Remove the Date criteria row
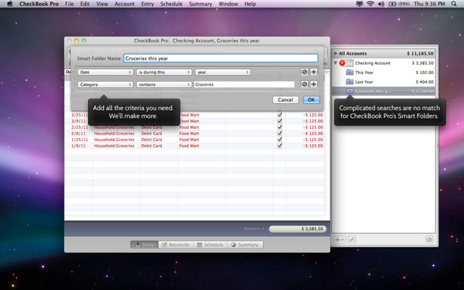464x290 pixels. coord(304,72)
